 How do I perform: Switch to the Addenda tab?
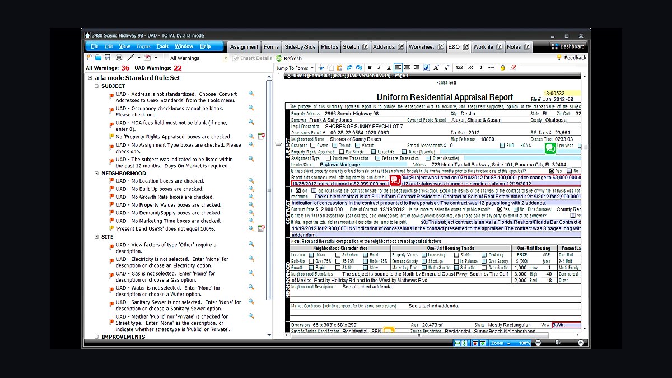click(x=388, y=47)
